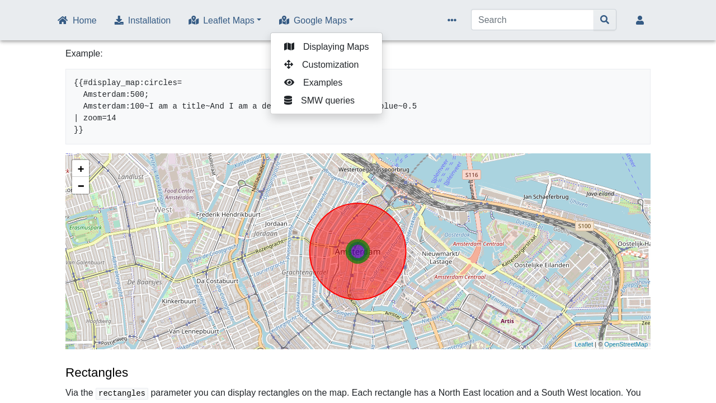
Task: Click the '| zoom=14' code line
Action: (95, 118)
